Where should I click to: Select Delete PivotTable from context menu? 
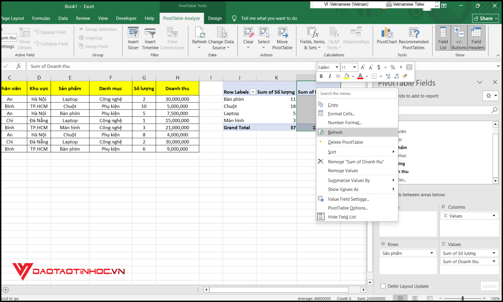point(345,142)
